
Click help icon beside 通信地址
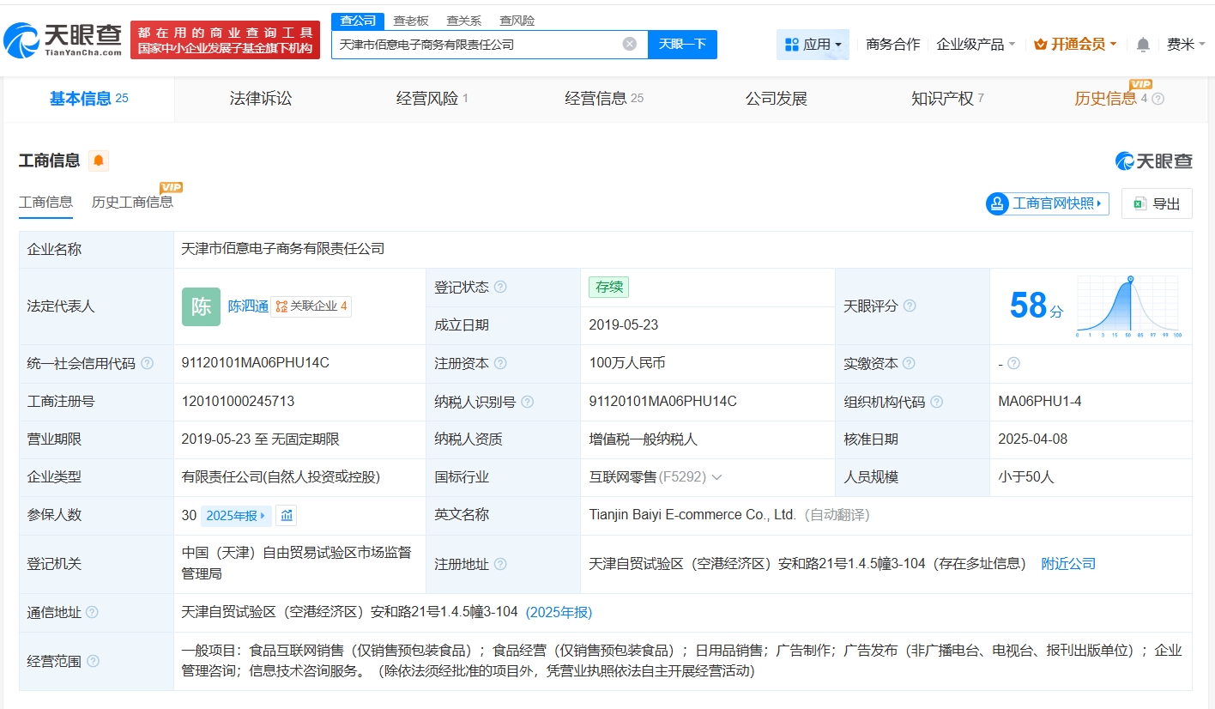coord(92,613)
